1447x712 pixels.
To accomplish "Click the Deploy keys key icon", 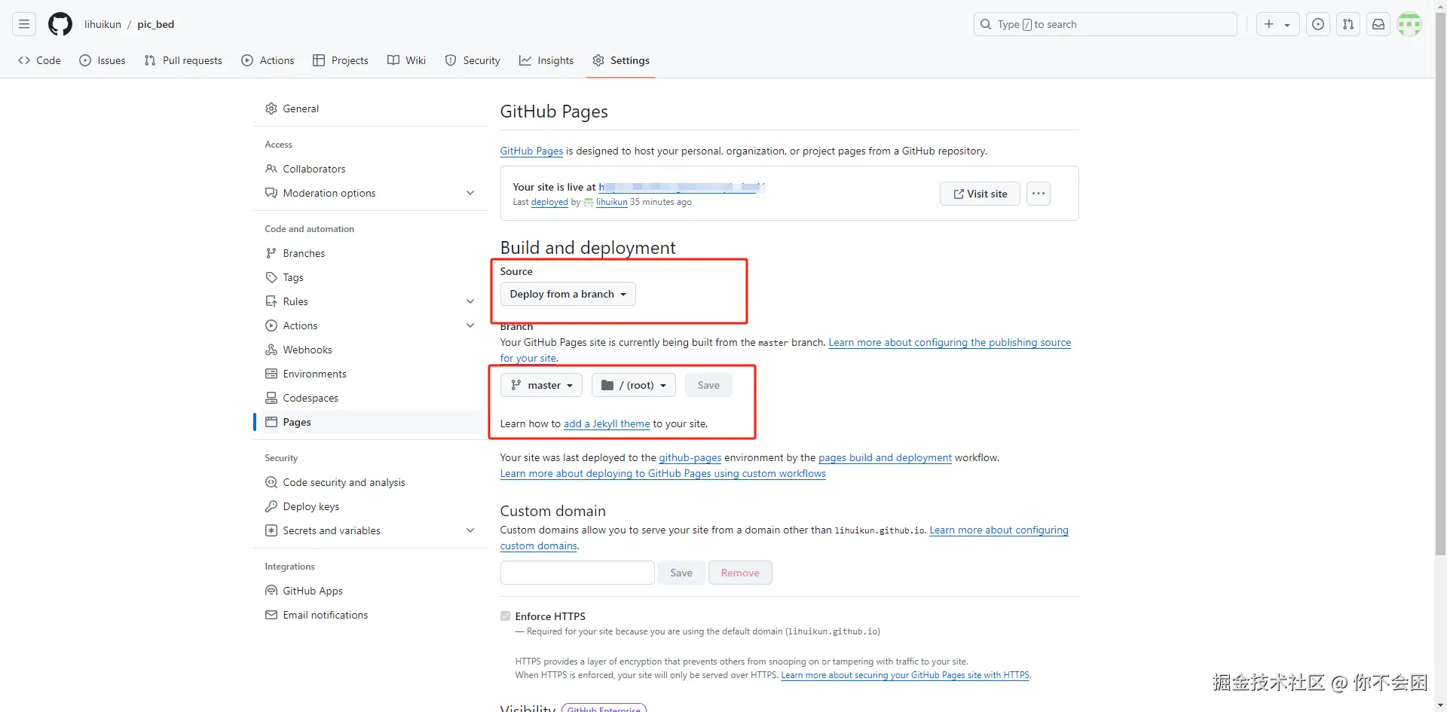I will pos(271,506).
